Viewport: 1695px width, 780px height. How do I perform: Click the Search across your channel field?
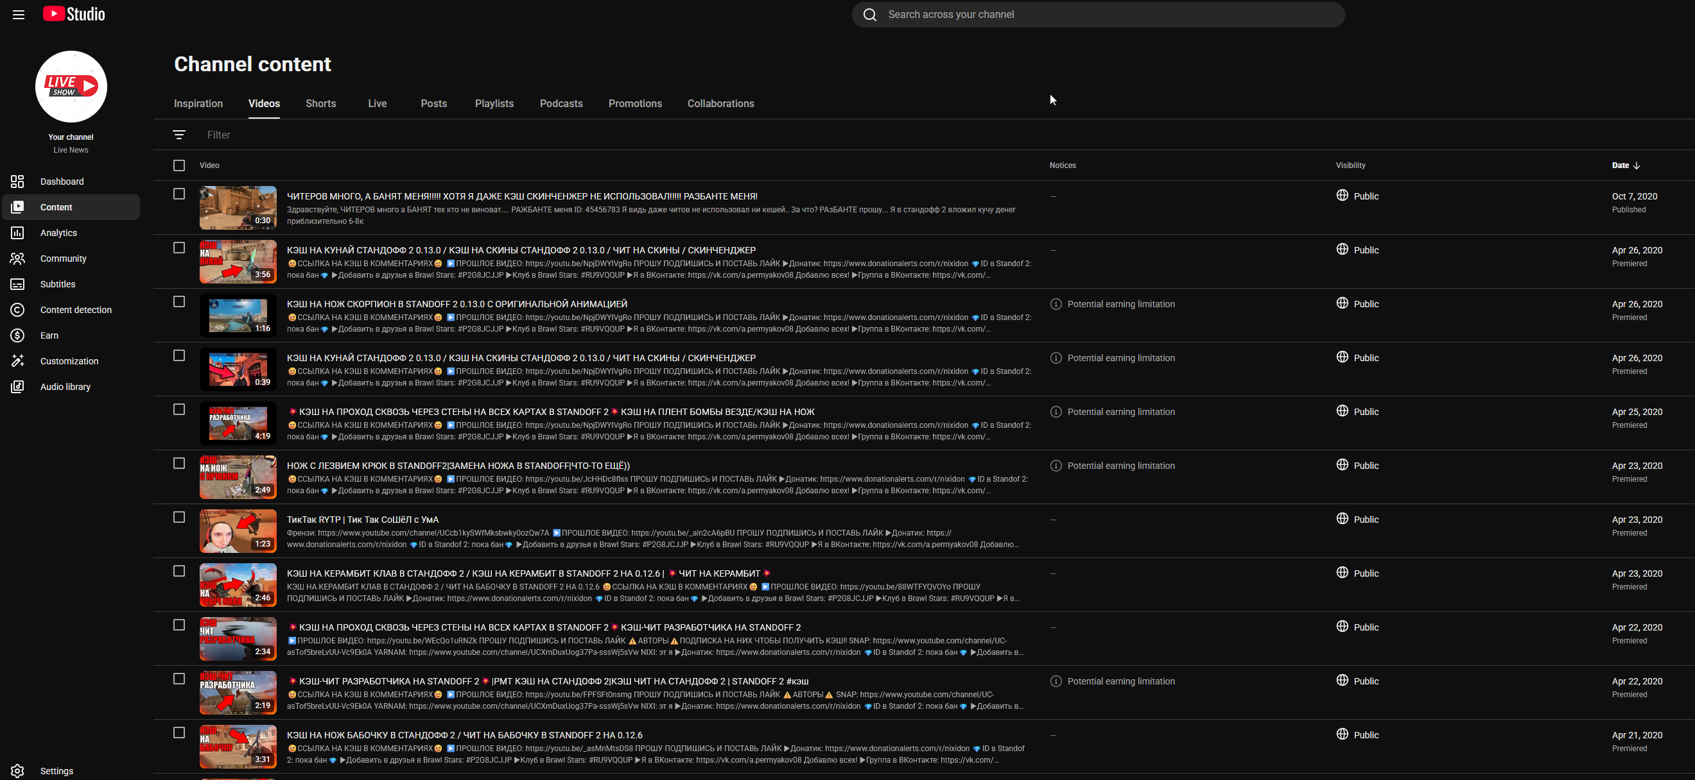point(1098,15)
